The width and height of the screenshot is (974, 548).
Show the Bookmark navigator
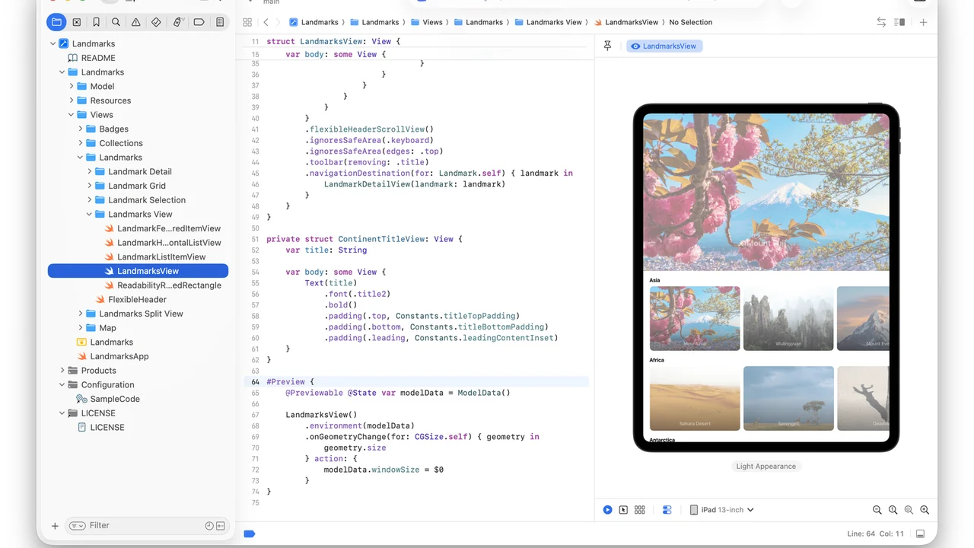(96, 22)
